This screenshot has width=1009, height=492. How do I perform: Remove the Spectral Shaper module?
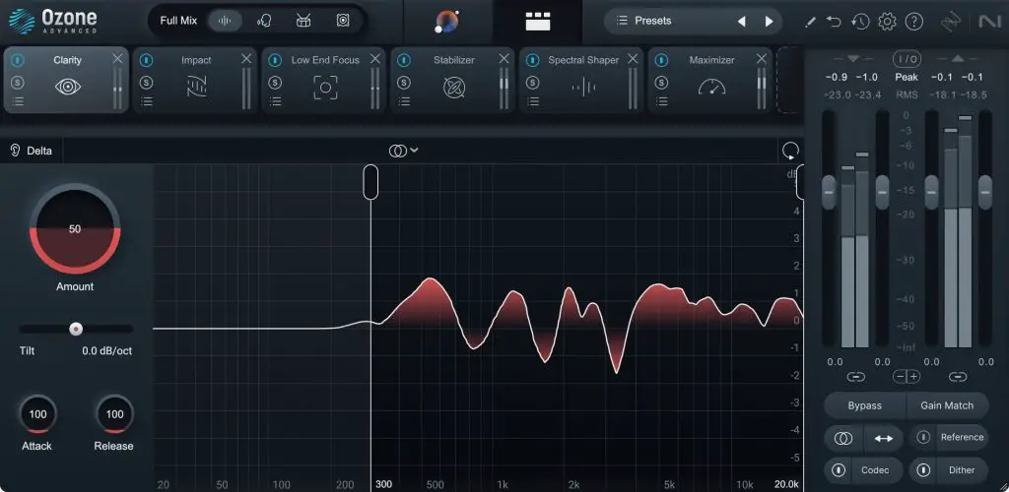click(633, 59)
